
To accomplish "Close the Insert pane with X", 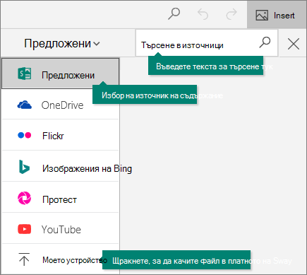I will tap(294, 44).
